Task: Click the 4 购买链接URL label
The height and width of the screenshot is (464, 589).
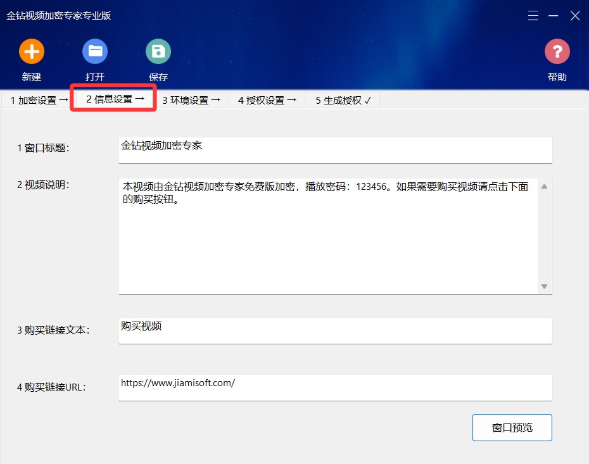Action: click(x=51, y=387)
